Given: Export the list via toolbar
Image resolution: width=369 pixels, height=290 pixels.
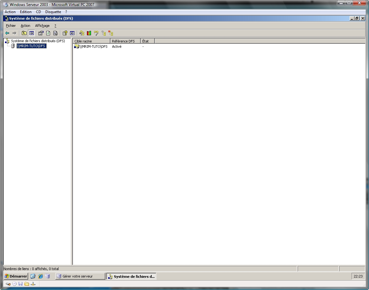Looking at the screenshot, I should pos(56,33).
